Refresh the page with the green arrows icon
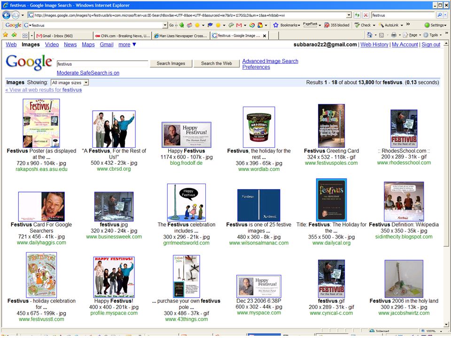The image size is (451, 338). 357,15
